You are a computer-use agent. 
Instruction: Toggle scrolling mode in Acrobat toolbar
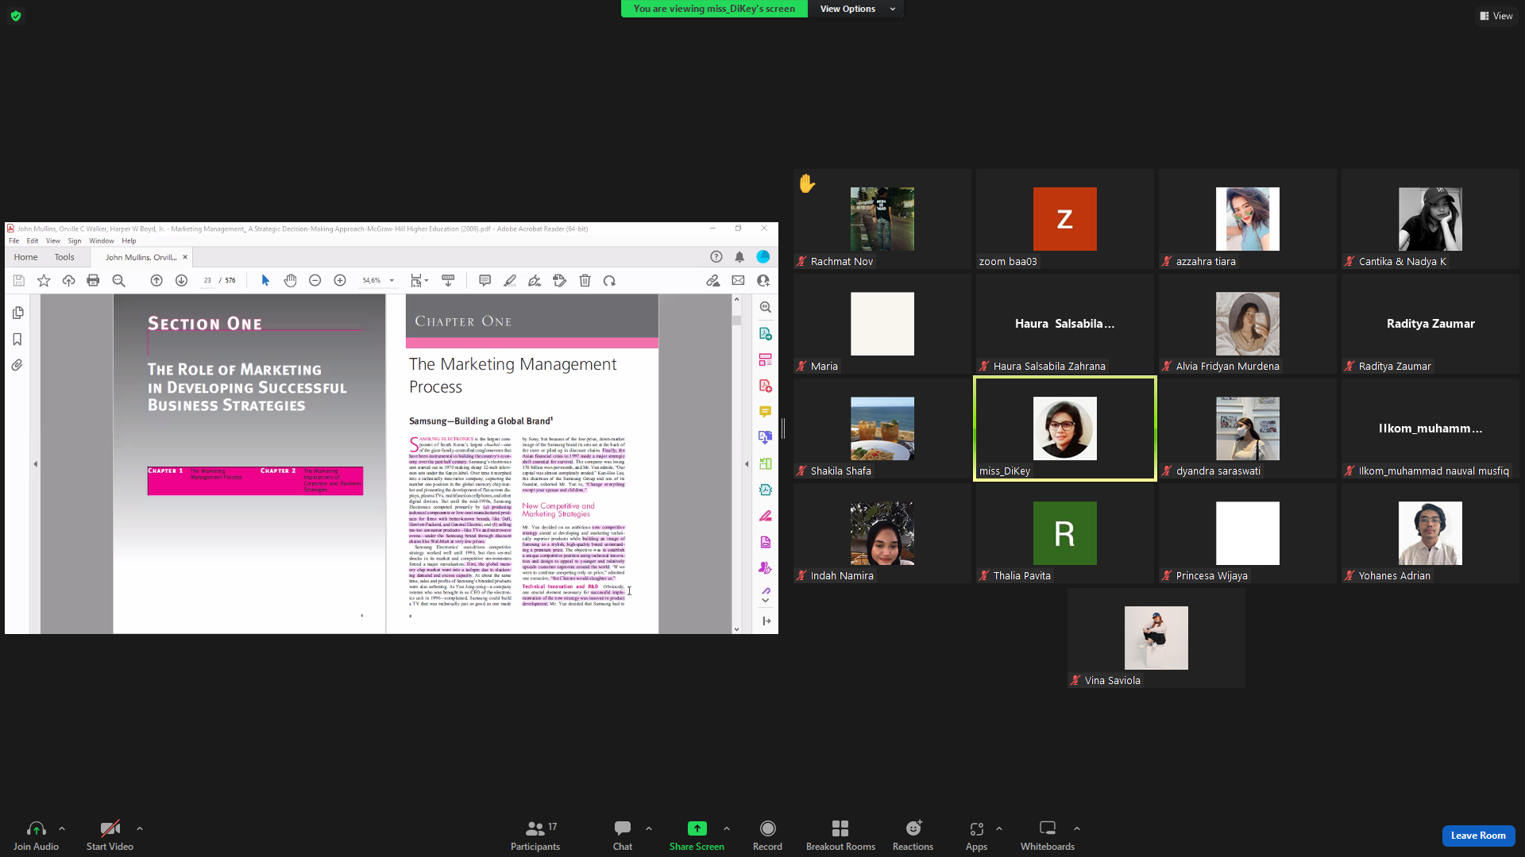[448, 281]
